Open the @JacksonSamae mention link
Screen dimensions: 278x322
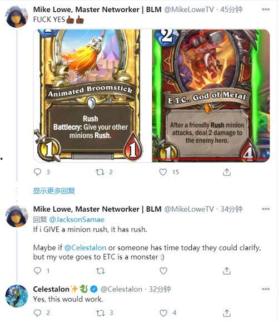pos(77,219)
